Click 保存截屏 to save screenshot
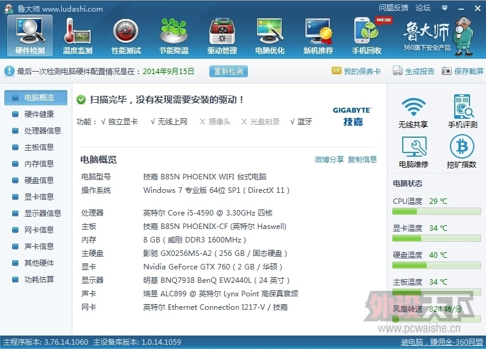This screenshot has width=486, height=349. [463, 71]
